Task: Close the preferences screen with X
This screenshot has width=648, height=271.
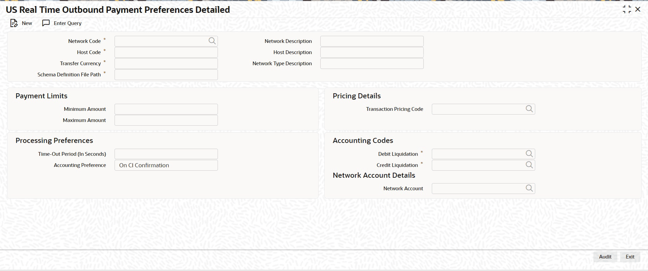Action: pyautogui.click(x=638, y=9)
